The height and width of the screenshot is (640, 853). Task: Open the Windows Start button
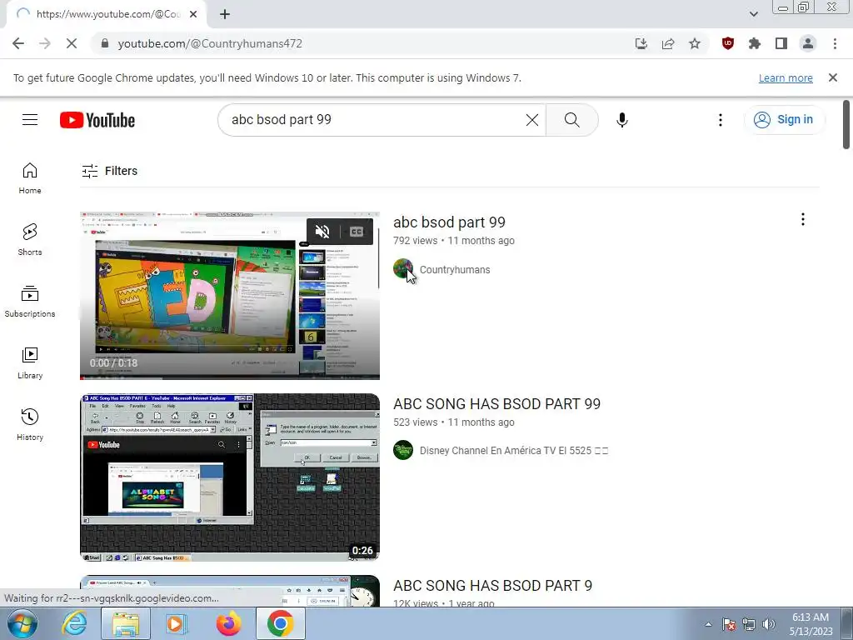point(22,623)
